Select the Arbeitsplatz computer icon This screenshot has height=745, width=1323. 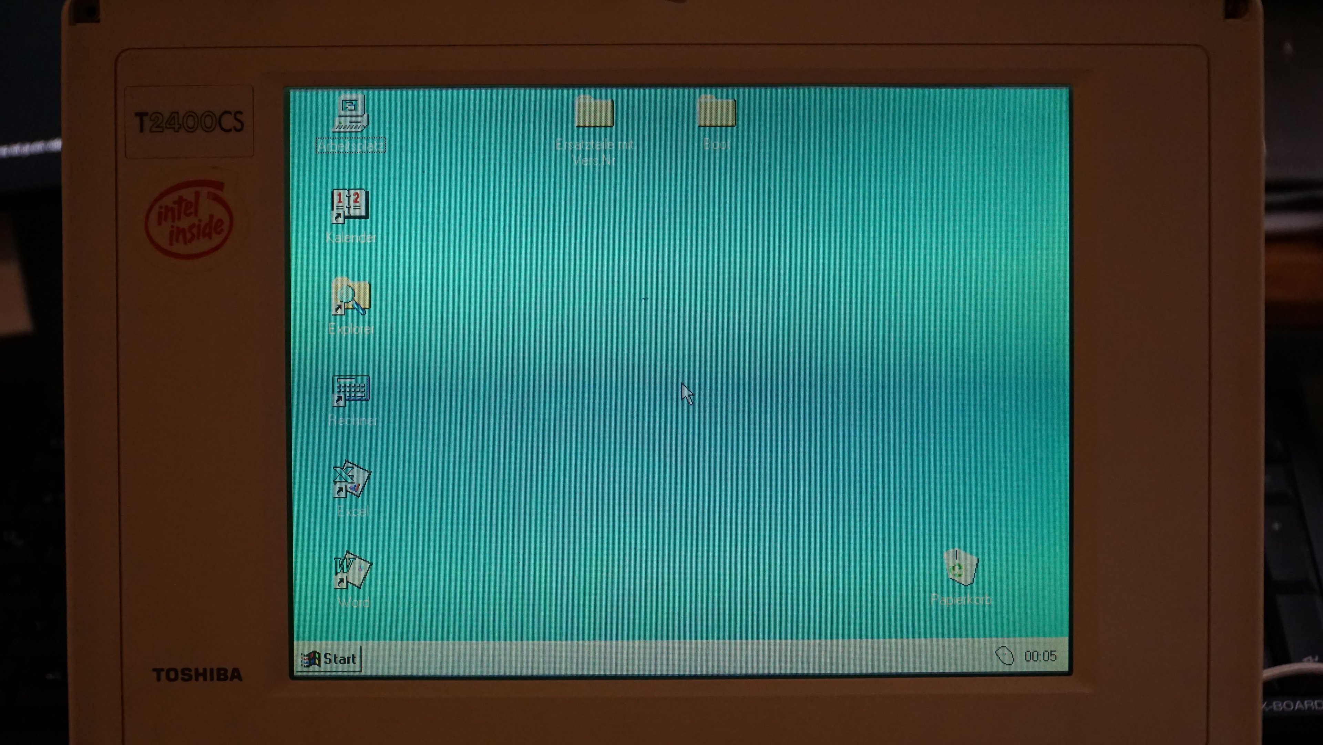click(x=350, y=113)
